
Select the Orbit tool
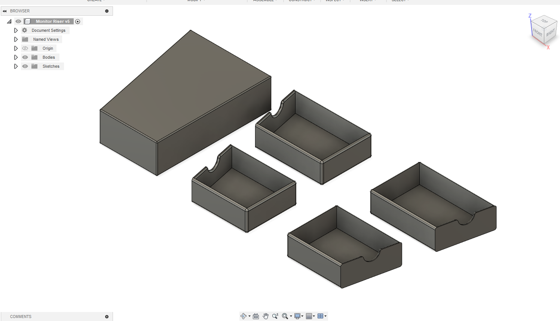pyautogui.click(x=244, y=316)
